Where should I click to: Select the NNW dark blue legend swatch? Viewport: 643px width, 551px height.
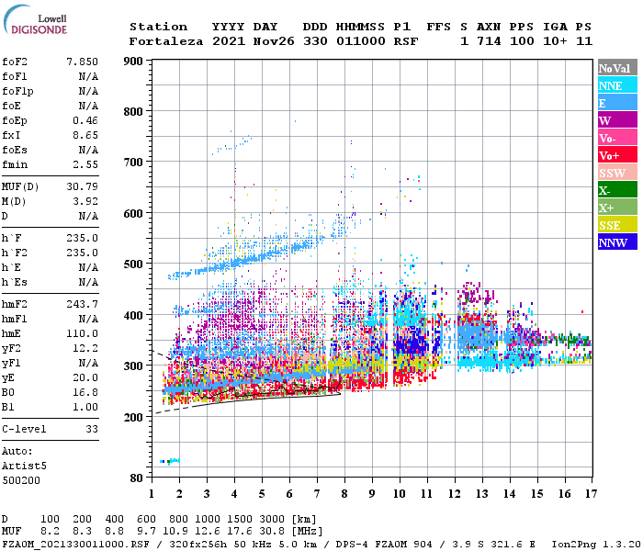click(617, 242)
